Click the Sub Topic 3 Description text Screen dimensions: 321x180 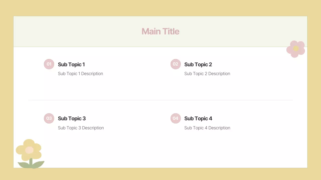pos(81,128)
